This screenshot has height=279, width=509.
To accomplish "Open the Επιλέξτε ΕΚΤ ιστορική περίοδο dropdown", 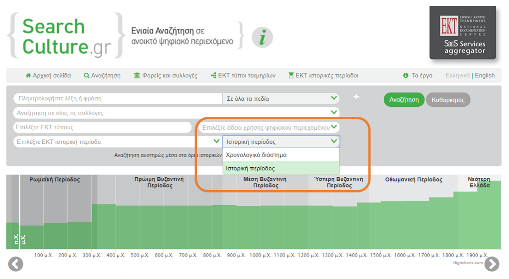I will [117, 142].
